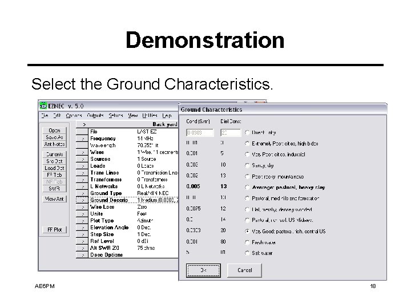Open the Edit menu in EZNEC
Viewport: 411px width, 308px height.
pyautogui.click(x=57, y=115)
